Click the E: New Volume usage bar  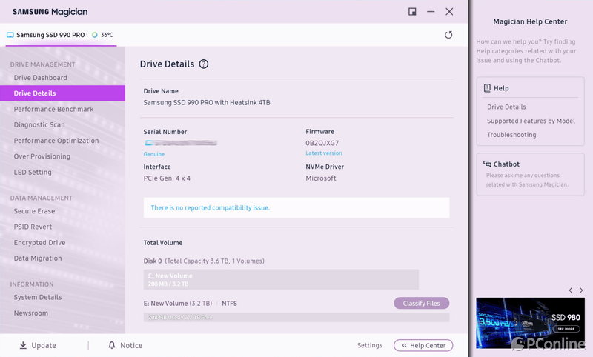(281, 279)
